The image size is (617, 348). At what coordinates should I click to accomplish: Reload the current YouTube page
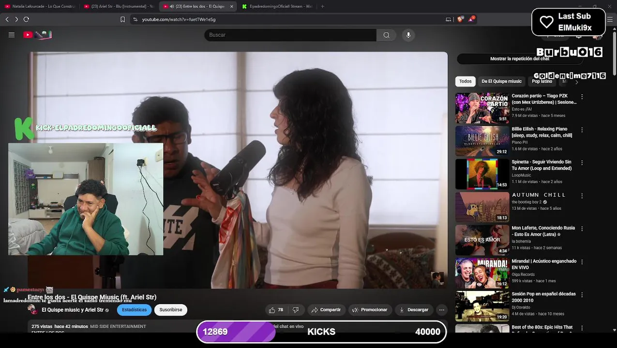pos(26,19)
